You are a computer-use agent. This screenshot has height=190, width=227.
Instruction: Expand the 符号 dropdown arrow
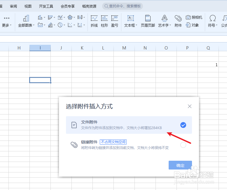pyautogui.click(x=217, y=25)
